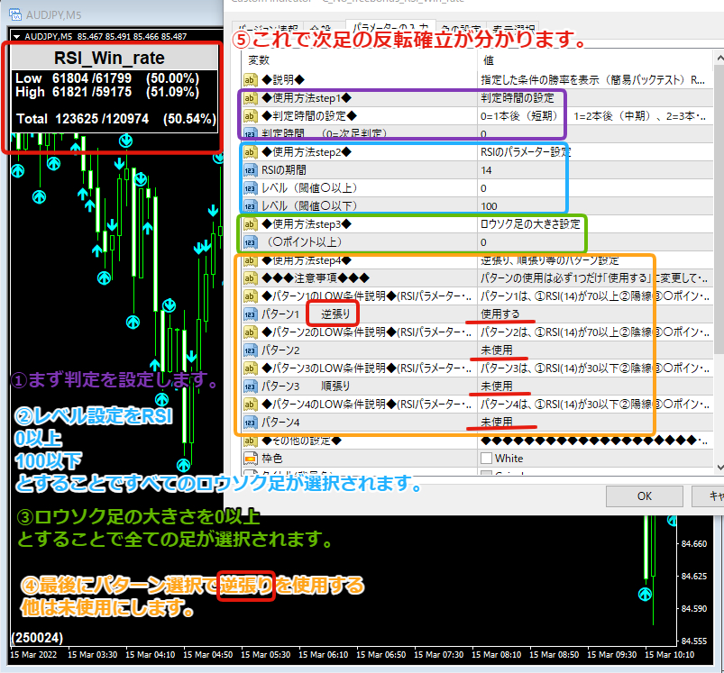Click the ab icon beside パターン3のLOW条件説明
Image resolution: width=724 pixels, height=673 pixels.
click(x=250, y=368)
